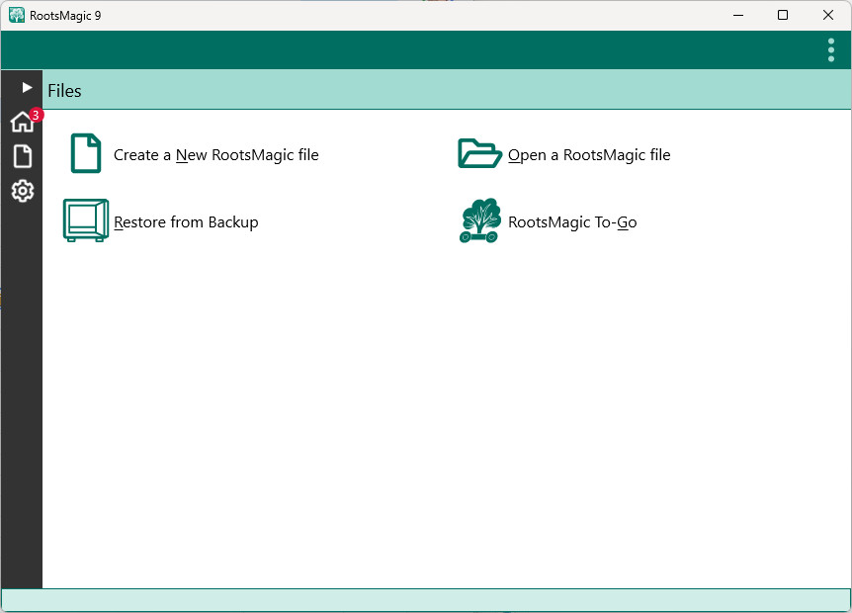Viewport: 852px width, 613px height.
Task: Maximize the RootsMagic 9 window
Action: coord(783,15)
